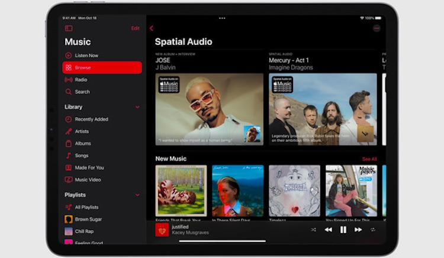Open the more options ellipsis button
Image resolution: width=444 pixels, height=258 pixels.
[377, 28]
